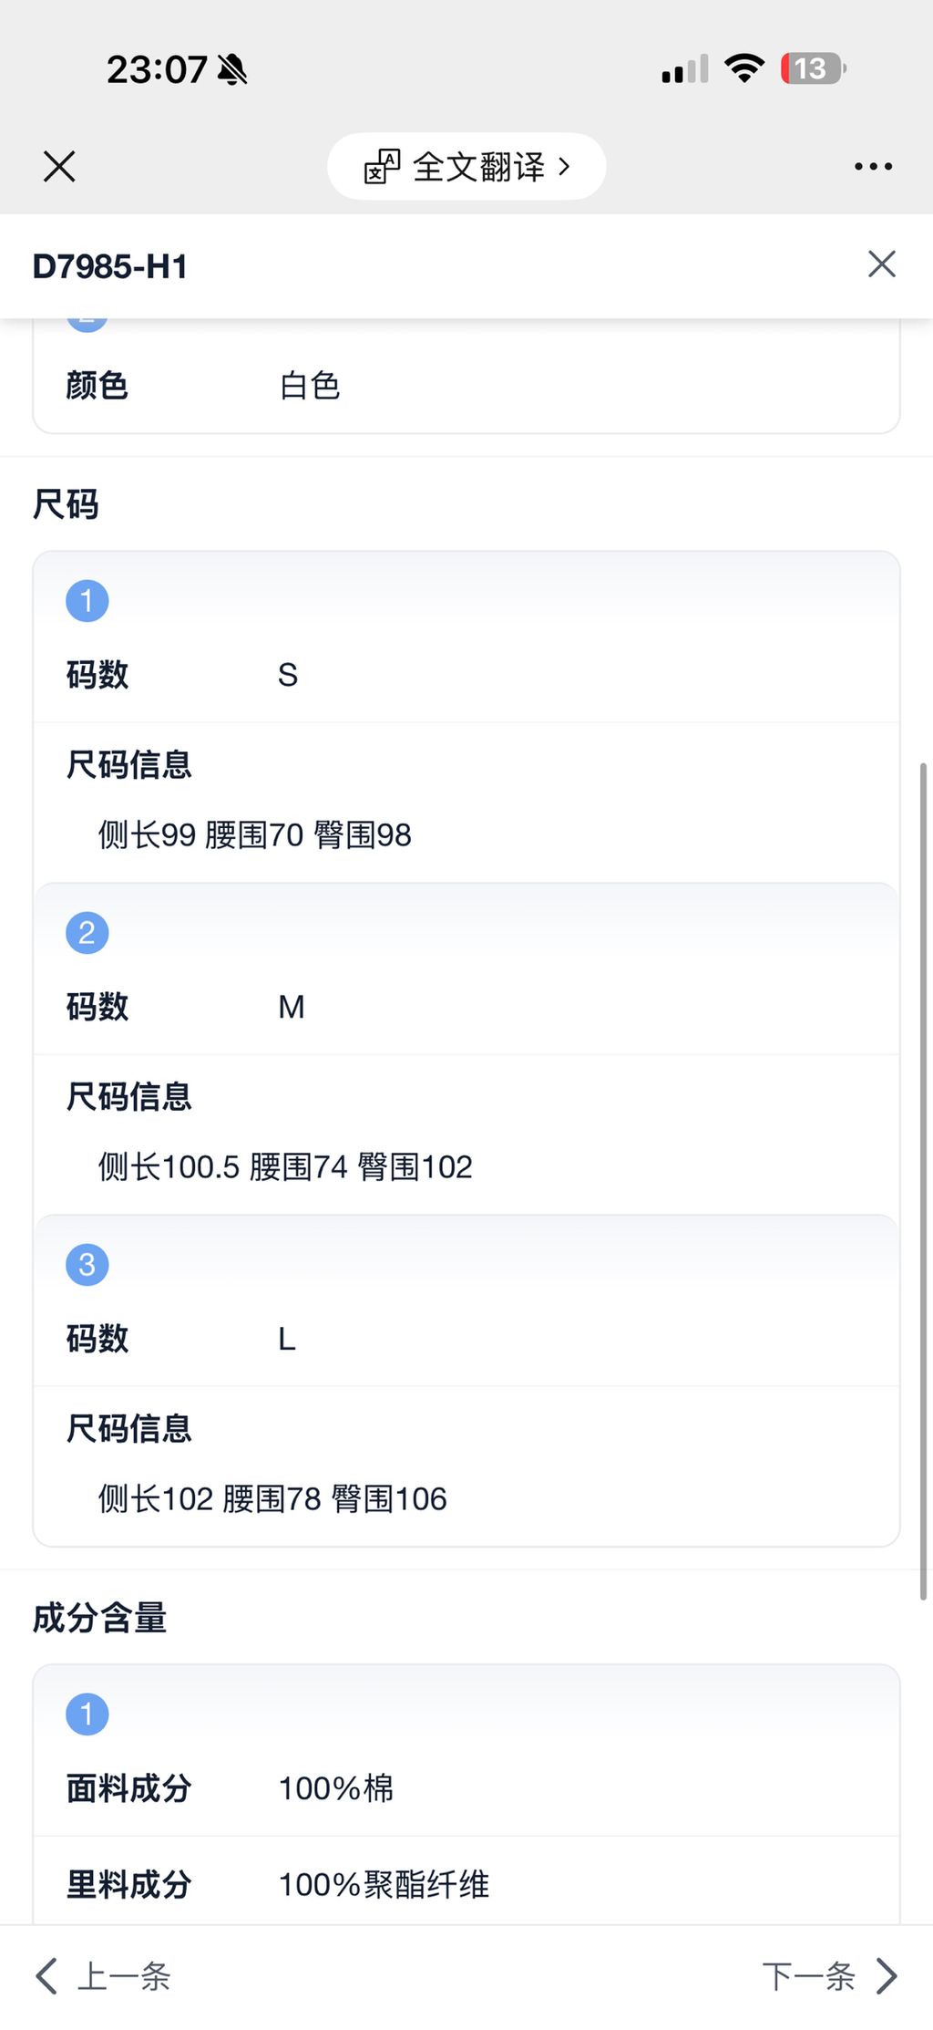
Task: Expand the 全文翻译 chevron arrow
Action: pyautogui.click(x=565, y=167)
